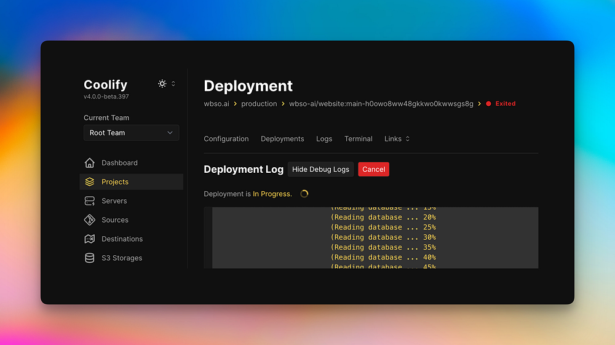Expand the Links menu

click(397, 139)
